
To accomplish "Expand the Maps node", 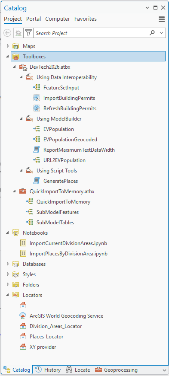I will pos(8,46).
